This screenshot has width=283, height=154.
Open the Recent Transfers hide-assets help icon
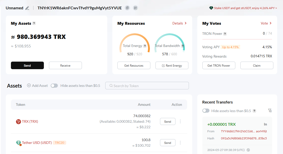254,111
